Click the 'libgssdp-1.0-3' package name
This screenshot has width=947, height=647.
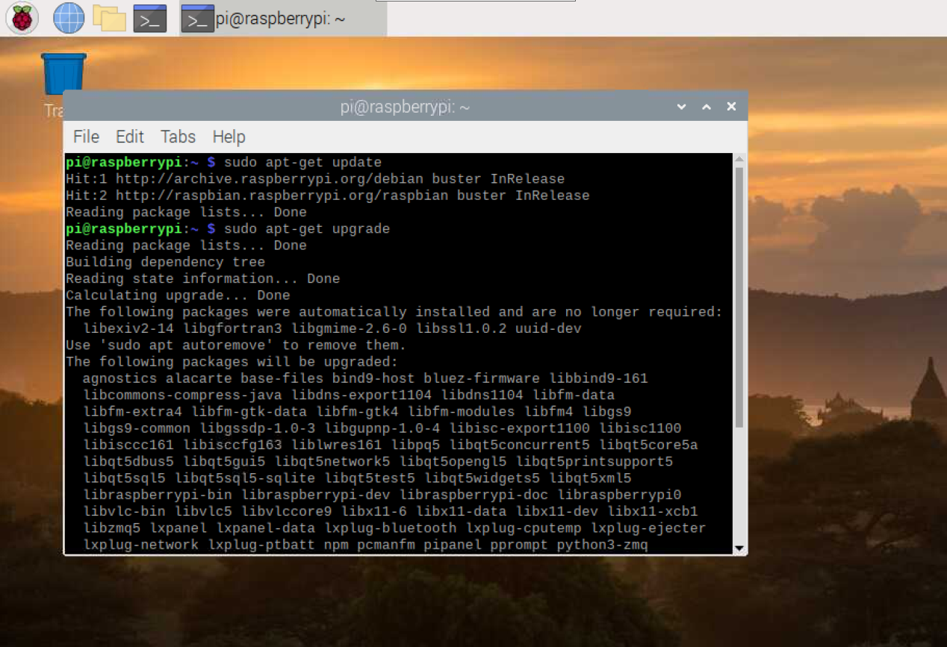257,428
